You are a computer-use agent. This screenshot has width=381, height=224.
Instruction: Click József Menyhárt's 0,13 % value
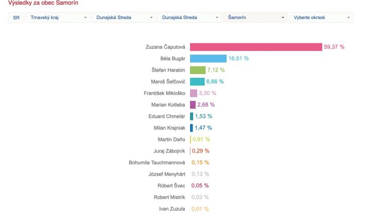tap(200, 174)
